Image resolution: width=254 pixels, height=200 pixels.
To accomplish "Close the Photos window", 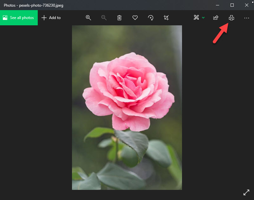I will pos(246,5).
